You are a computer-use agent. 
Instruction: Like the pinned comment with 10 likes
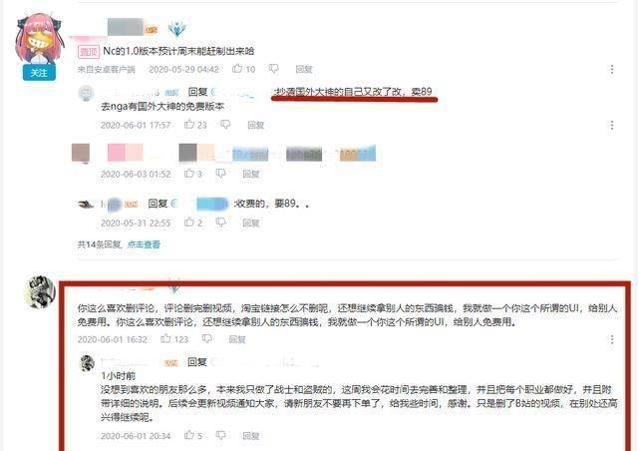click(x=237, y=69)
